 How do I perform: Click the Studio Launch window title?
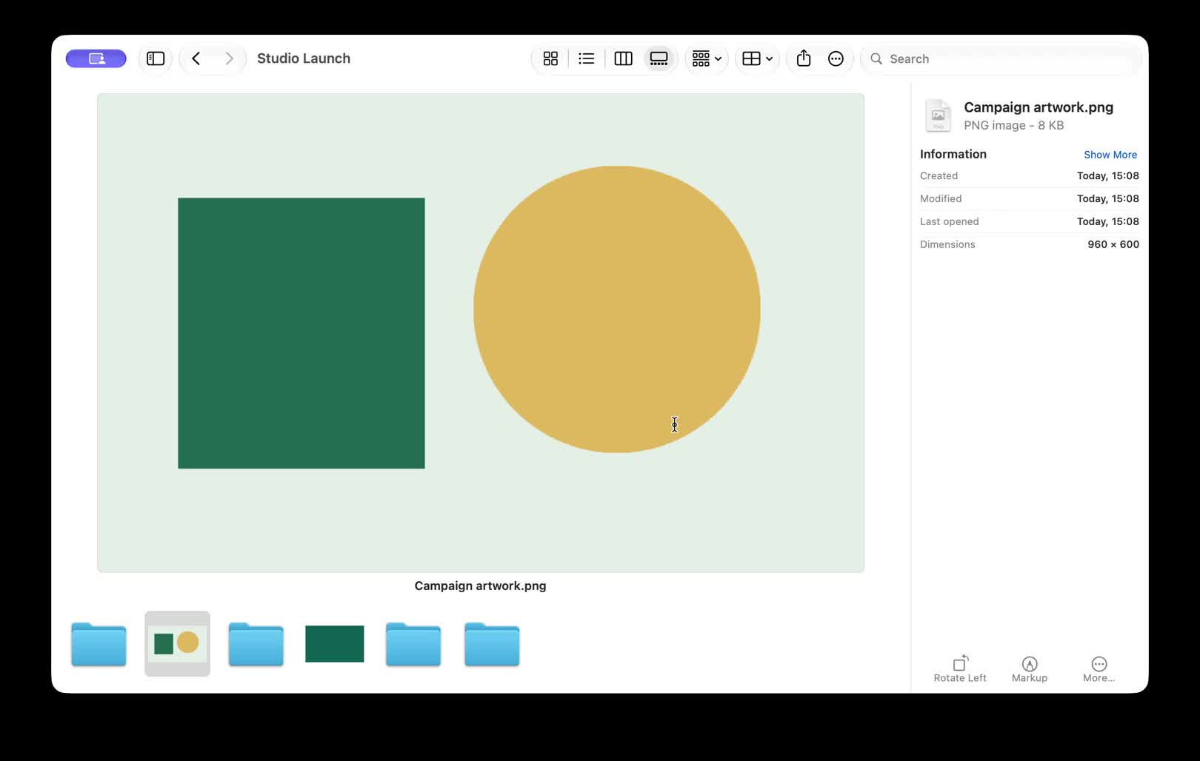(x=304, y=58)
